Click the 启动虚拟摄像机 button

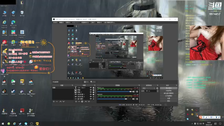[169, 93]
